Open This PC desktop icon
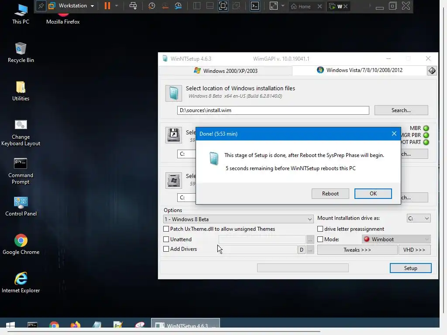This screenshot has width=447, height=335. tap(21, 14)
